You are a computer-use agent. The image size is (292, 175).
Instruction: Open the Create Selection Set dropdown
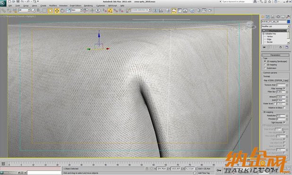[x=141, y=10]
